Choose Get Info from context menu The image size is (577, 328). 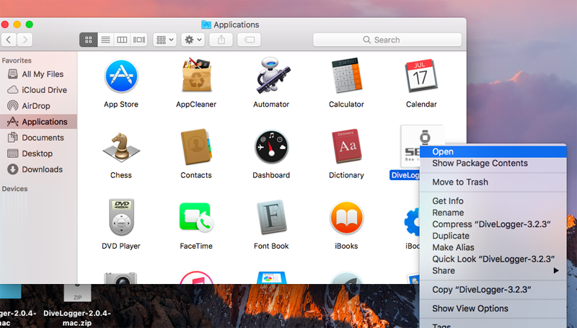coord(493,201)
